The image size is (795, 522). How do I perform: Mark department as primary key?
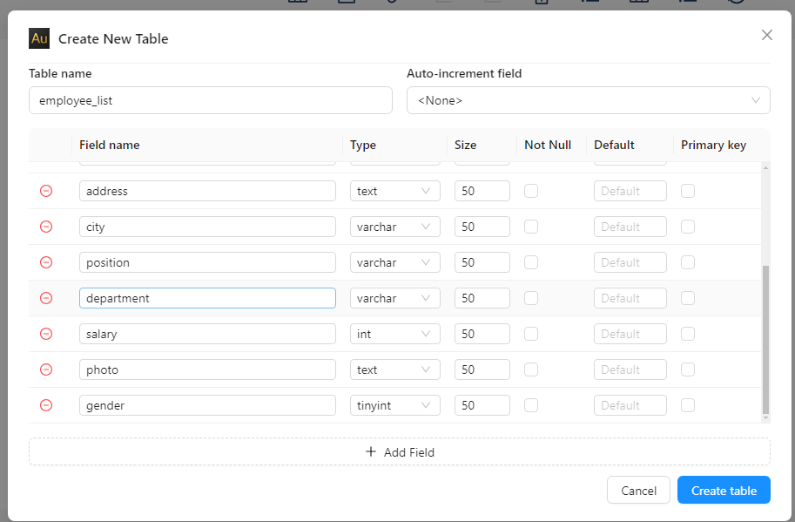click(688, 298)
